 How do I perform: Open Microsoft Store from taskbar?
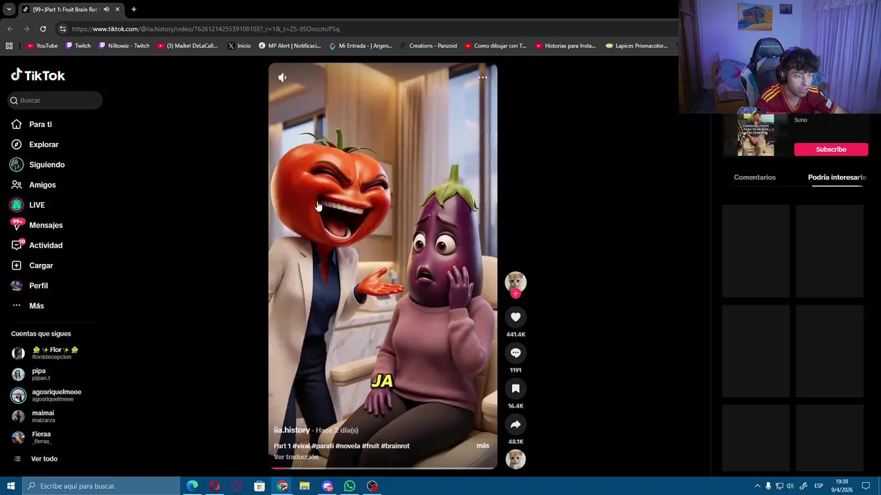(x=259, y=486)
